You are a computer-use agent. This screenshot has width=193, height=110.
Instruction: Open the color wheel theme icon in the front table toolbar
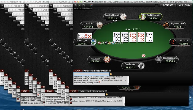click(91, 5)
